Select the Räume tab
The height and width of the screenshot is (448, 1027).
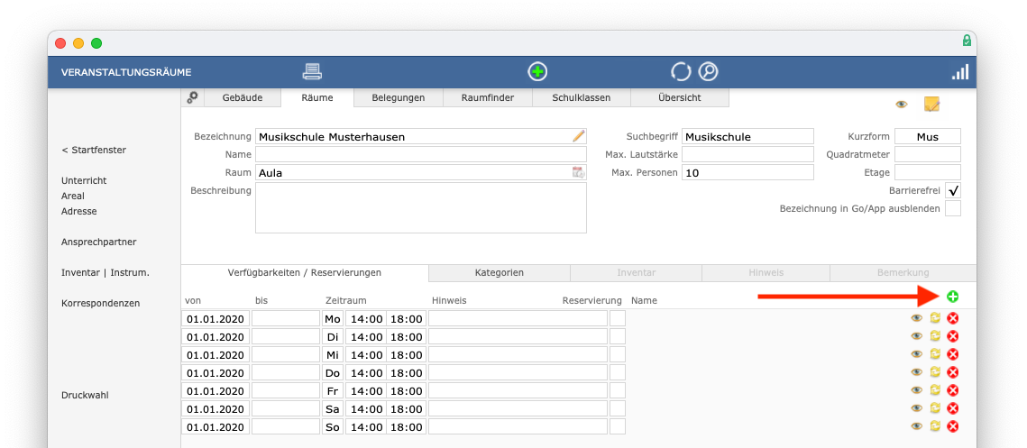[317, 97]
